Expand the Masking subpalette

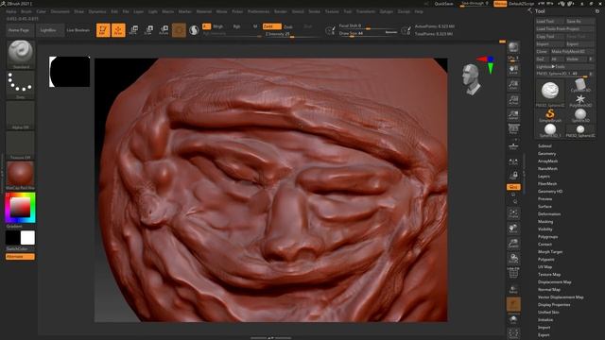545,222
